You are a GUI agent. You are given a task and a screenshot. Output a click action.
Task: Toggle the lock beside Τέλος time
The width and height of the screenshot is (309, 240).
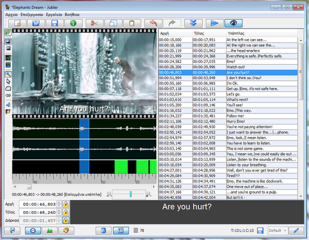(65, 212)
